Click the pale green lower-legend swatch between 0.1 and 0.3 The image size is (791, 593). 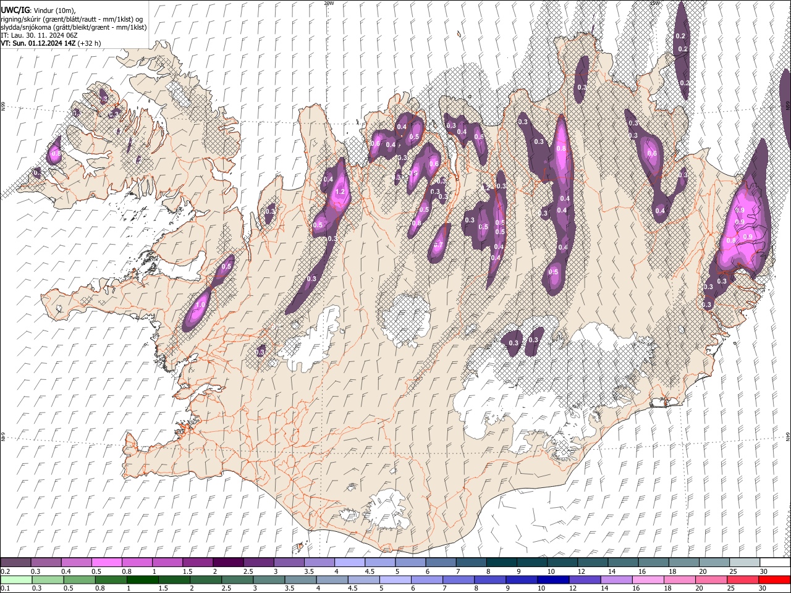15,579
